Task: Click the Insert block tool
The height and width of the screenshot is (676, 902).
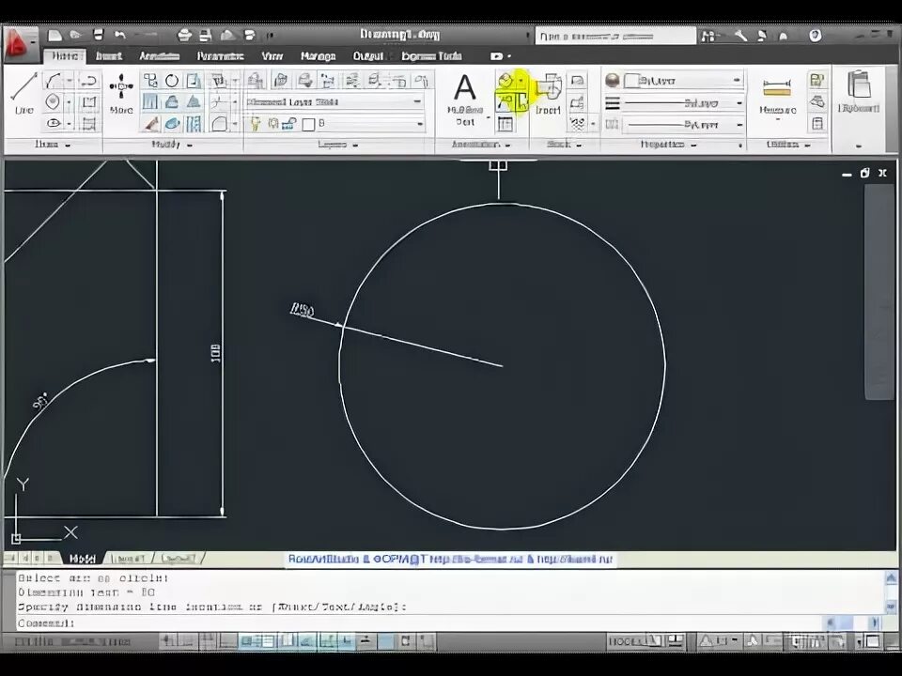Action: point(548,94)
